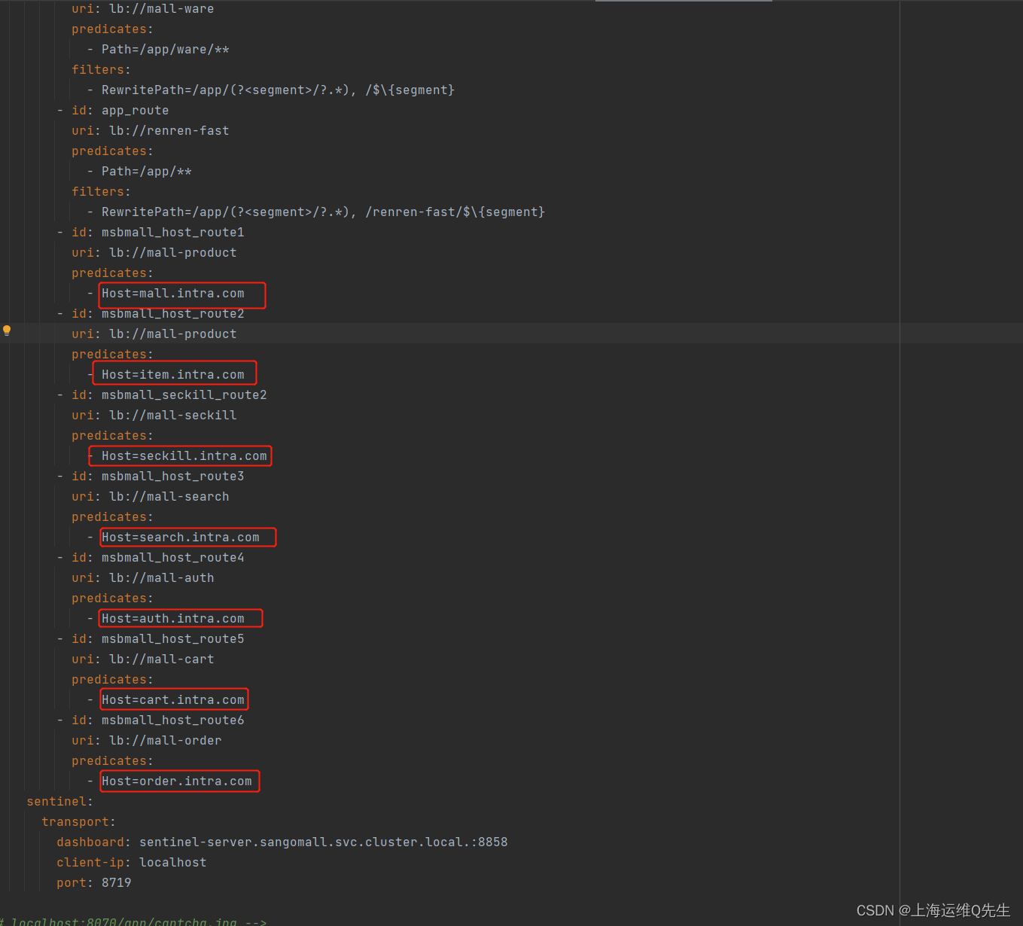
Task: Select 'Host=search.intra.com' predicate text
Action: pos(181,538)
